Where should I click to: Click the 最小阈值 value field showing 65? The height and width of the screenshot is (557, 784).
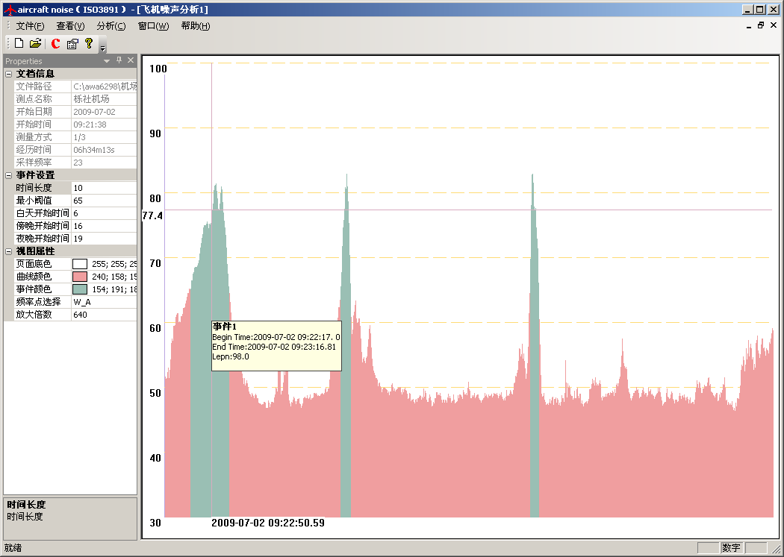[104, 201]
